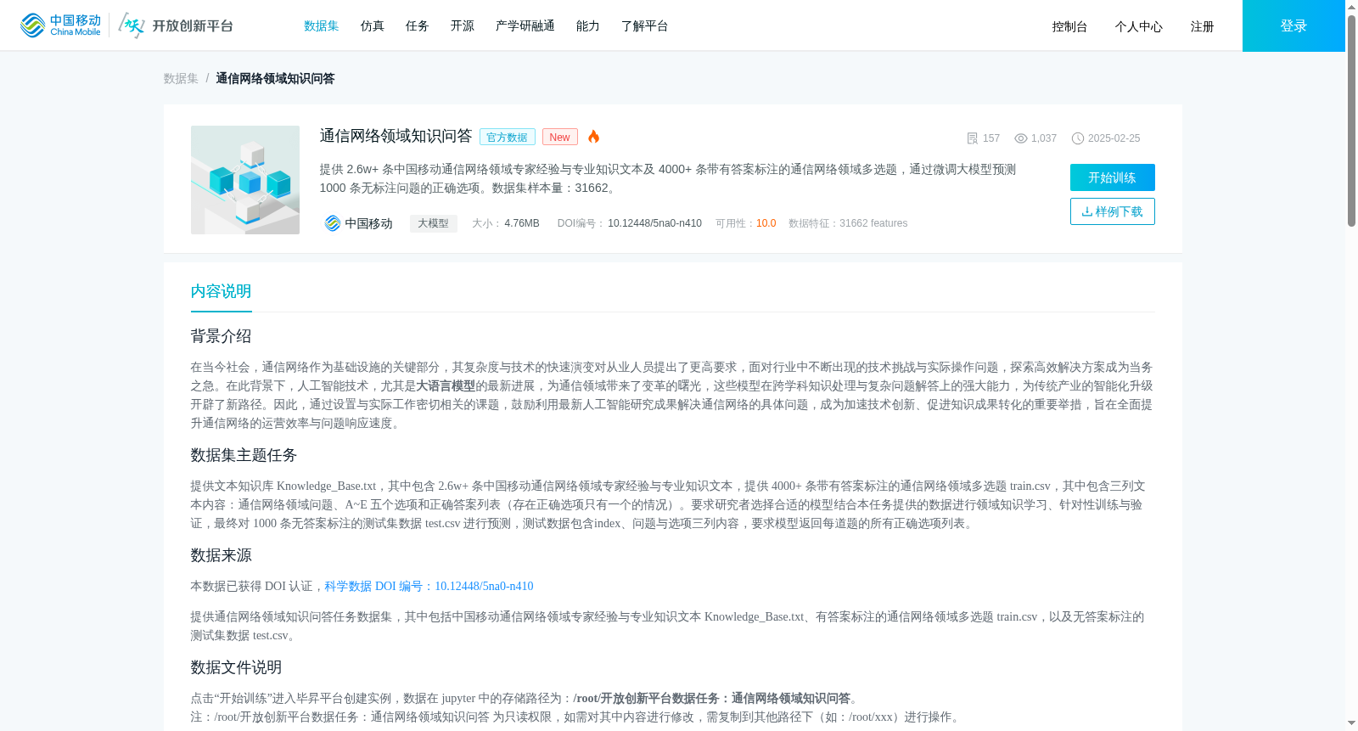The width and height of the screenshot is (1358, 731).
Task: Open 个人中心
Action: [x=1139, y=27]
